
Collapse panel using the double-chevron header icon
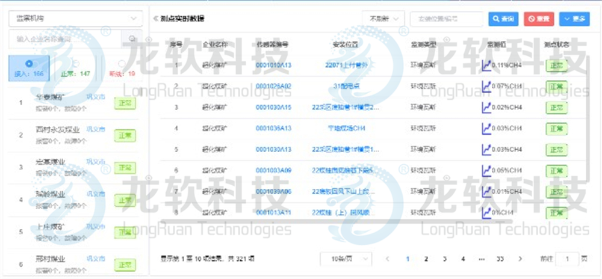156,19
